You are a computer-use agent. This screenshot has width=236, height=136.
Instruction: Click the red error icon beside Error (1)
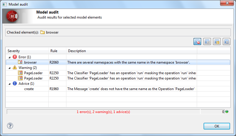(x=15, y=57)
